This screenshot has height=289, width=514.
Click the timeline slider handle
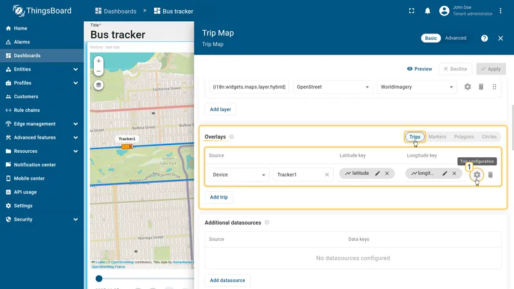pos(99,279)
